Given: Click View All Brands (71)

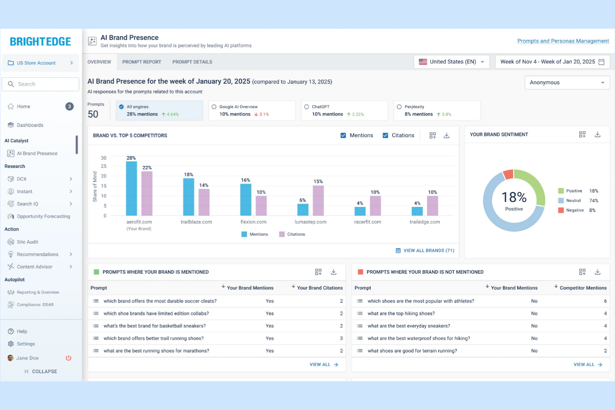Looking at the screenshot, I should [425, 250].
